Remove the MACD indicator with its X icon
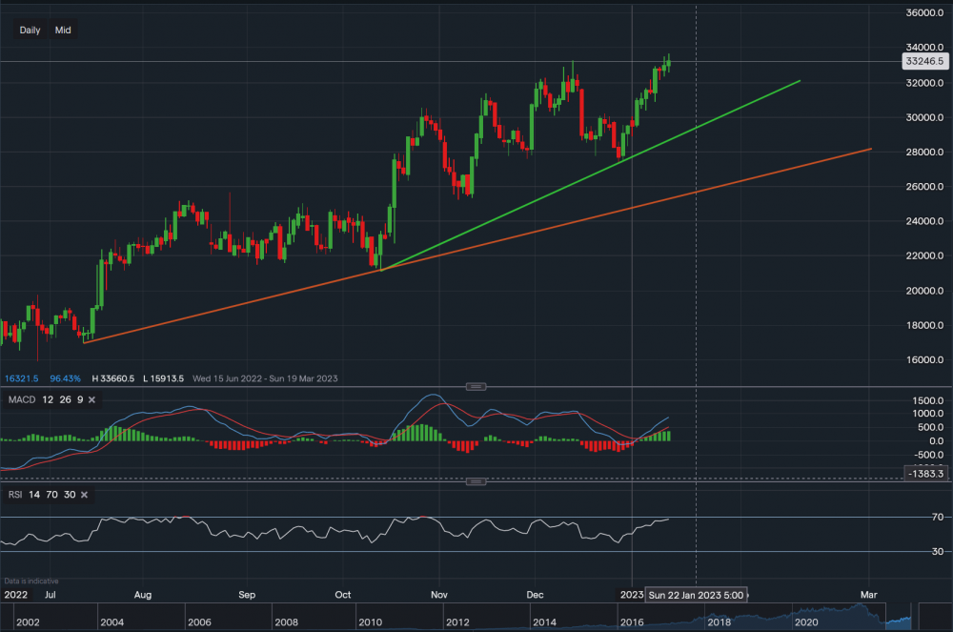The height and width of the screenshot is (632, 953). tap(95, 399)
